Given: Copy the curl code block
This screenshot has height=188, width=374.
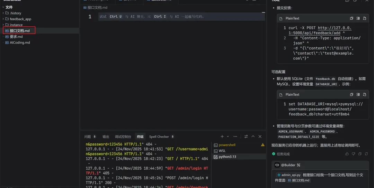Looking at the screenshot, I should pos(351,18).
